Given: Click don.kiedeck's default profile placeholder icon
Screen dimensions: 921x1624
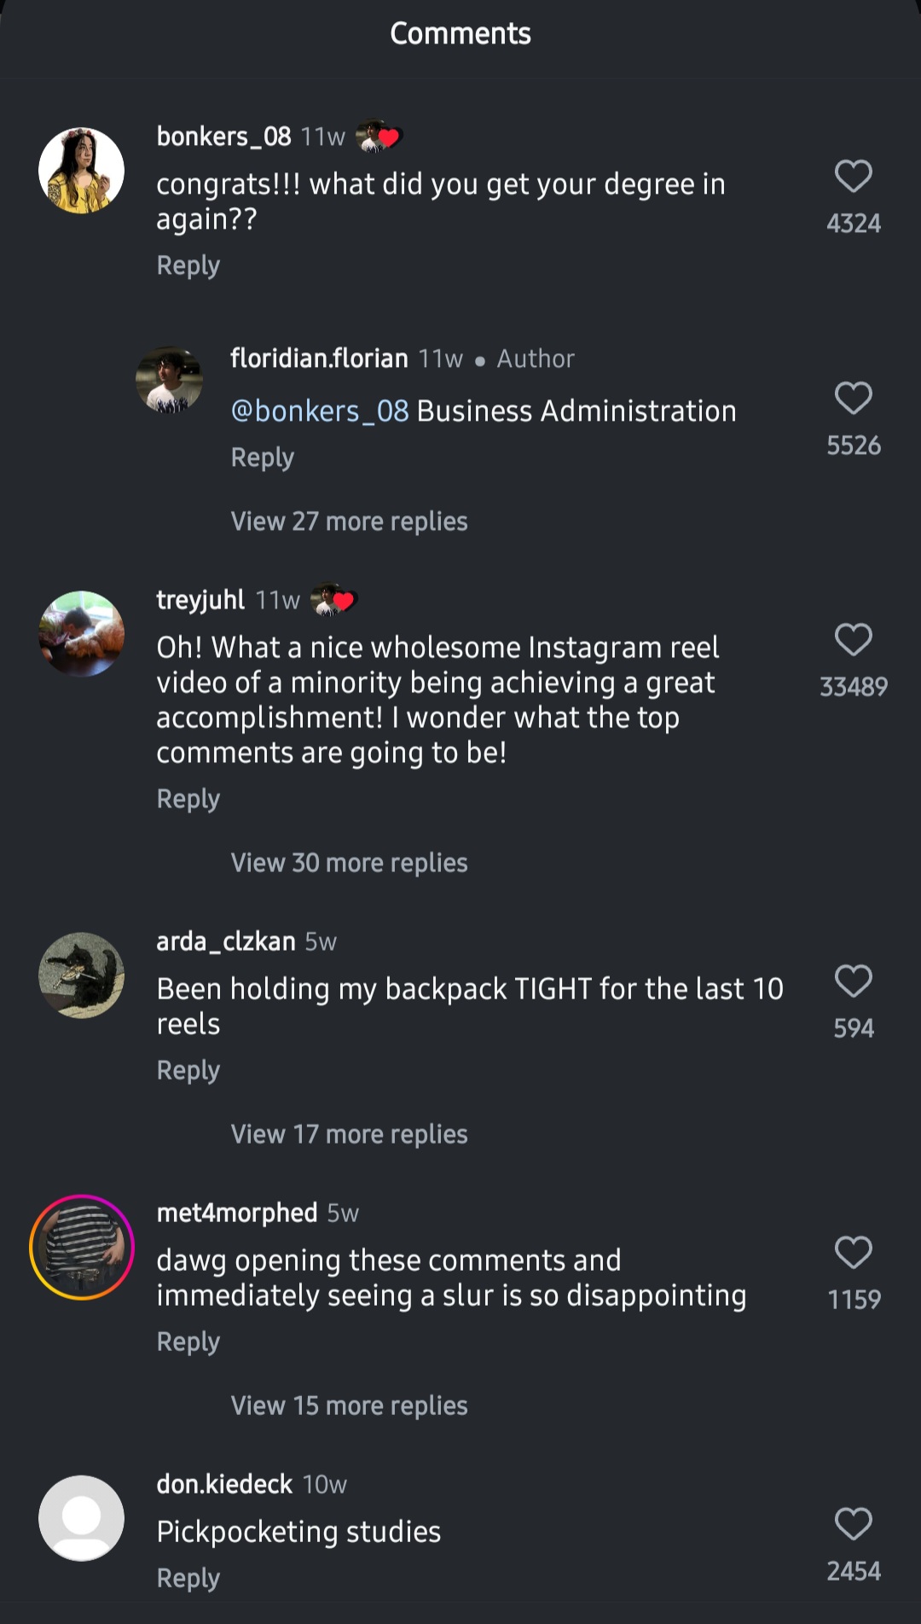Looking at the screenshot, I should pos(81,1519).
